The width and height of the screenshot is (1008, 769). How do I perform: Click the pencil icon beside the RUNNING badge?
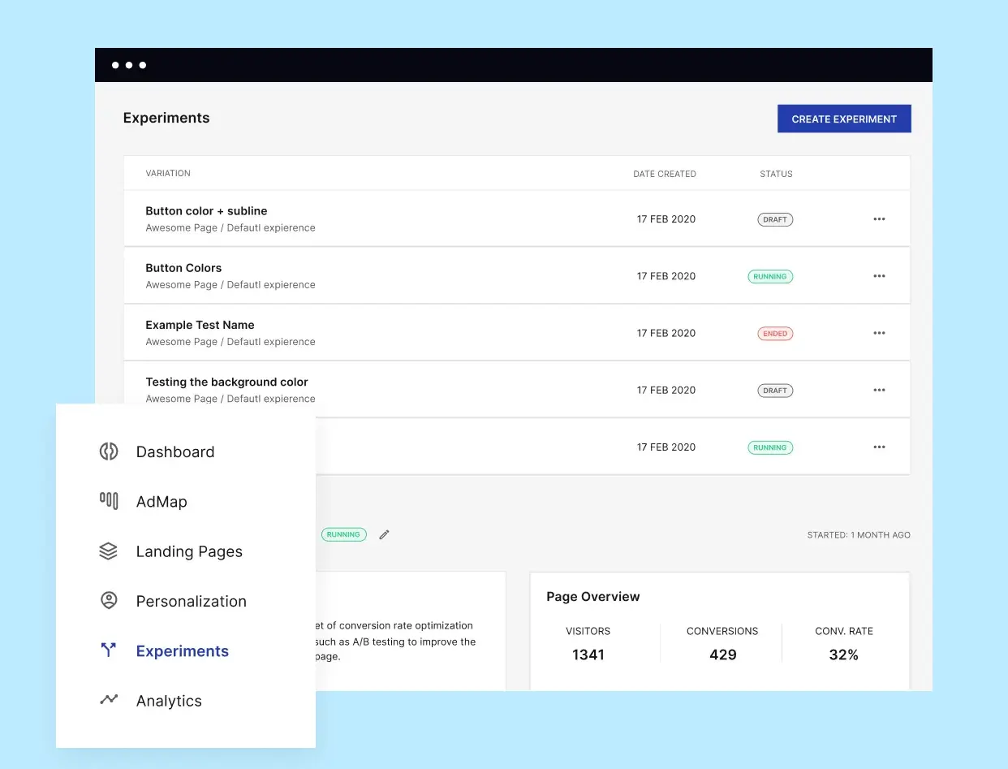click(x=383, y=534)
